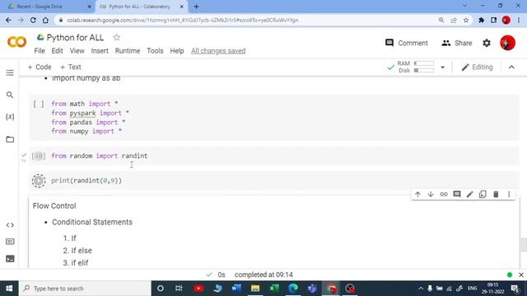Bookmark this page with the star
This screenshot has width=527, height=296.
pos(466,20)
